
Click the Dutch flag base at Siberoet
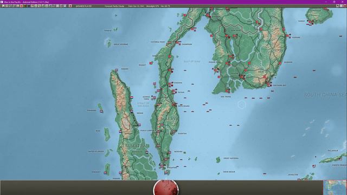pyautogui.click(x=105, y=173)
